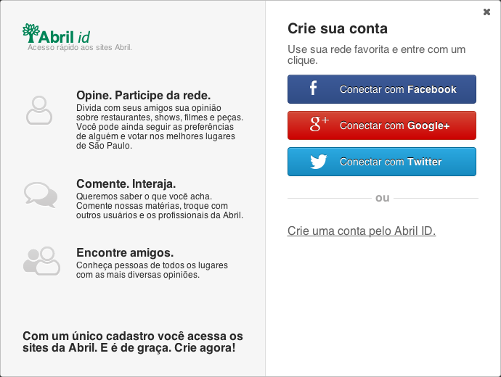Click 'Encontre amigos.' heading
Viewport: 501px width, 377px height.
tap(125, 252)
